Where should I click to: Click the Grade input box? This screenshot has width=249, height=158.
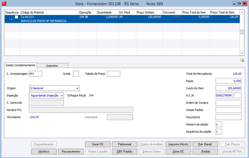click(76, 74)
